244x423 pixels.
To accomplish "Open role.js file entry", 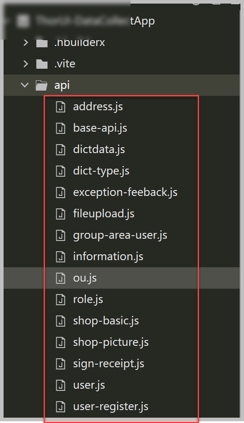I will coord(88,299).
